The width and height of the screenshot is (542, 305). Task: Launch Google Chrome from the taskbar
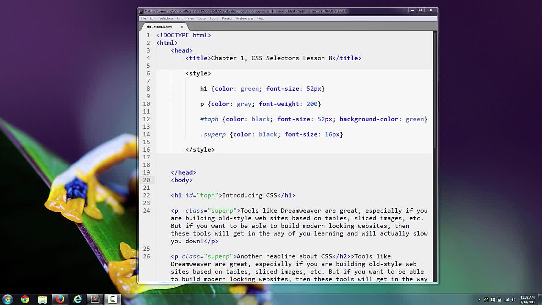[25, 299]
